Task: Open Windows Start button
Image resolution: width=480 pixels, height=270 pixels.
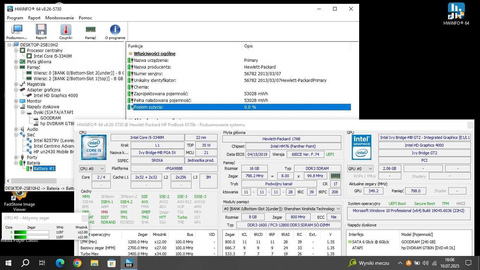Action: click(x=8, y=263)
